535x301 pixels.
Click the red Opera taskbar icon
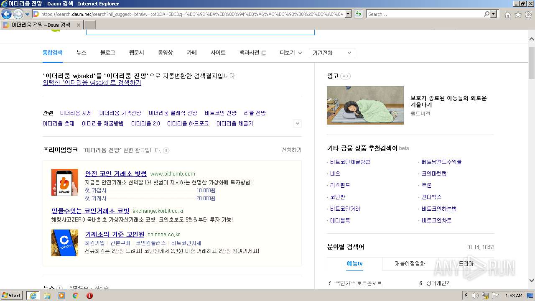(89, 296)
